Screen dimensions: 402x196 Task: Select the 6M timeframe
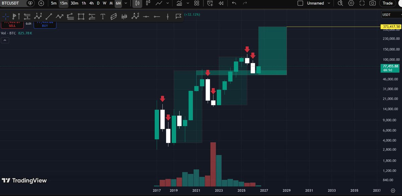pyautogui.click(x=118, y=3)
